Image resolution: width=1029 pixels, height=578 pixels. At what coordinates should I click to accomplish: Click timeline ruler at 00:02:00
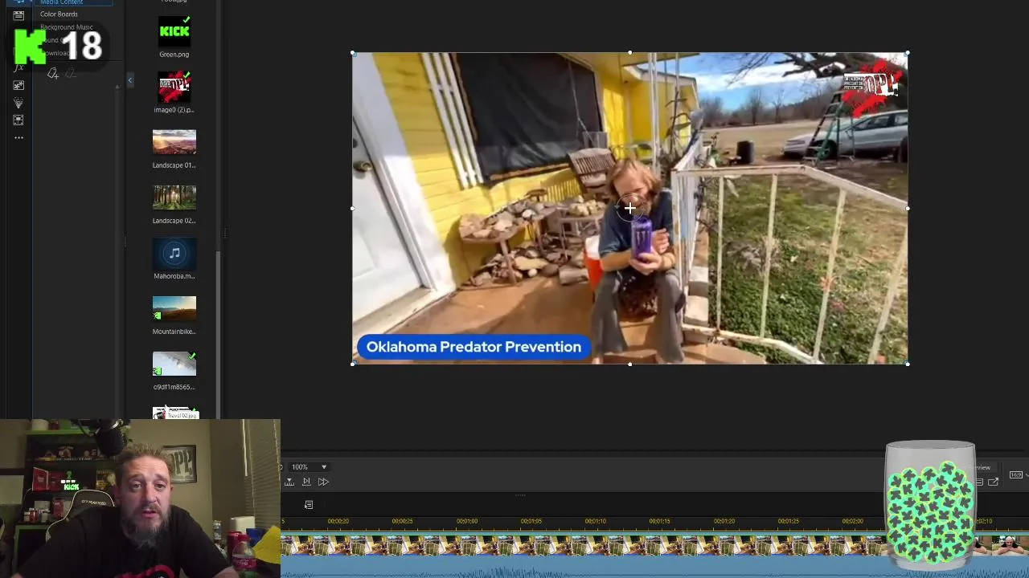pos(853,521)
